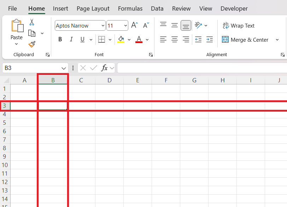This screenshot has width=287, height=207.
Task: Select cell D5 in the grid
Action: [110, 123]
